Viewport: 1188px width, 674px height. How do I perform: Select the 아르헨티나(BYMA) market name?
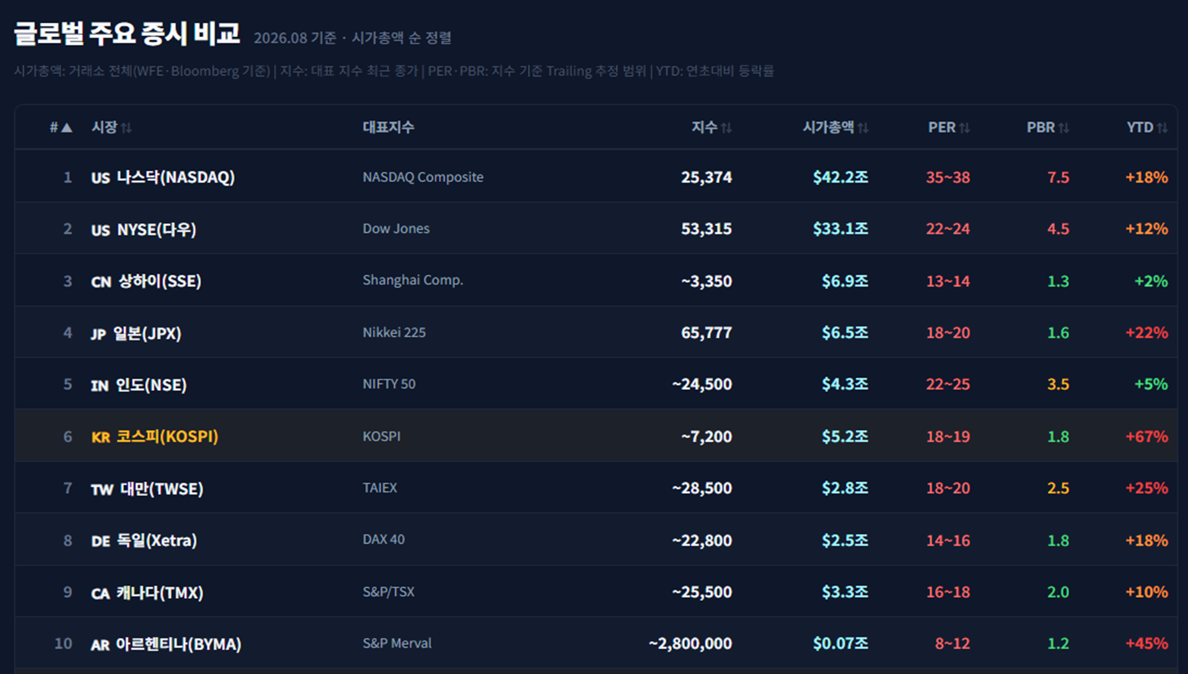(x=178, y=644)
